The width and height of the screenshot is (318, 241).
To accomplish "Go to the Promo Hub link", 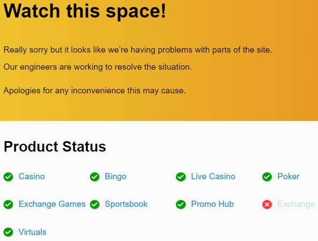I will point(212,204).
